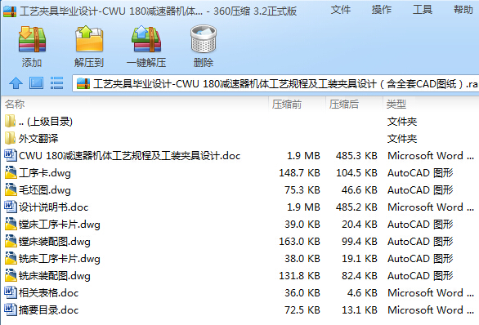Select the file name 相关表格.doc
This screenshot has height=325, width=479.
[48, 293]
